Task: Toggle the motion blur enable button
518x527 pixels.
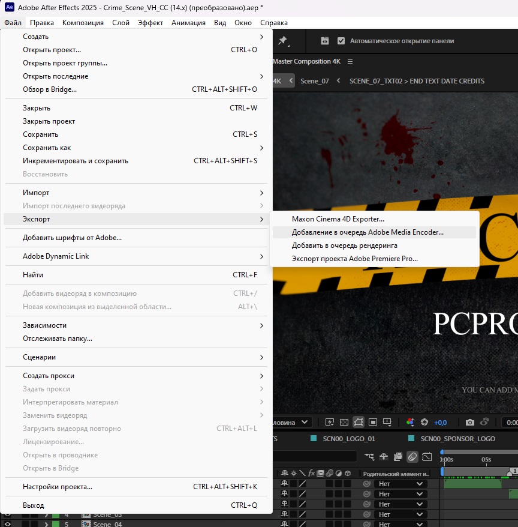Action: pyautogui.click(x=412, y=457)
